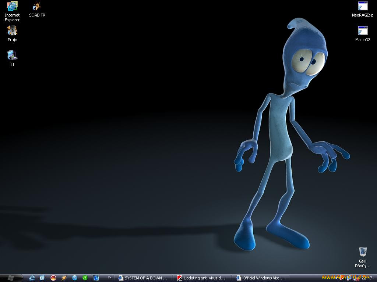Click the red flame quick launch icon
The width and height of the screenshot is (377, 282).
[x=53, y=278]
